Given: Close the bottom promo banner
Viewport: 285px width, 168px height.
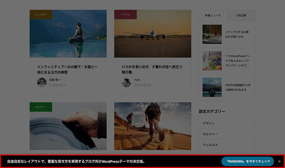Looking at the screenshot, I should click(279, 161).
